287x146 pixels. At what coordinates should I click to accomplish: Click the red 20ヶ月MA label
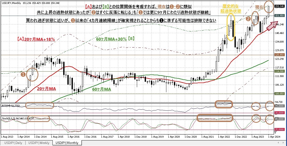coord(46,89)
